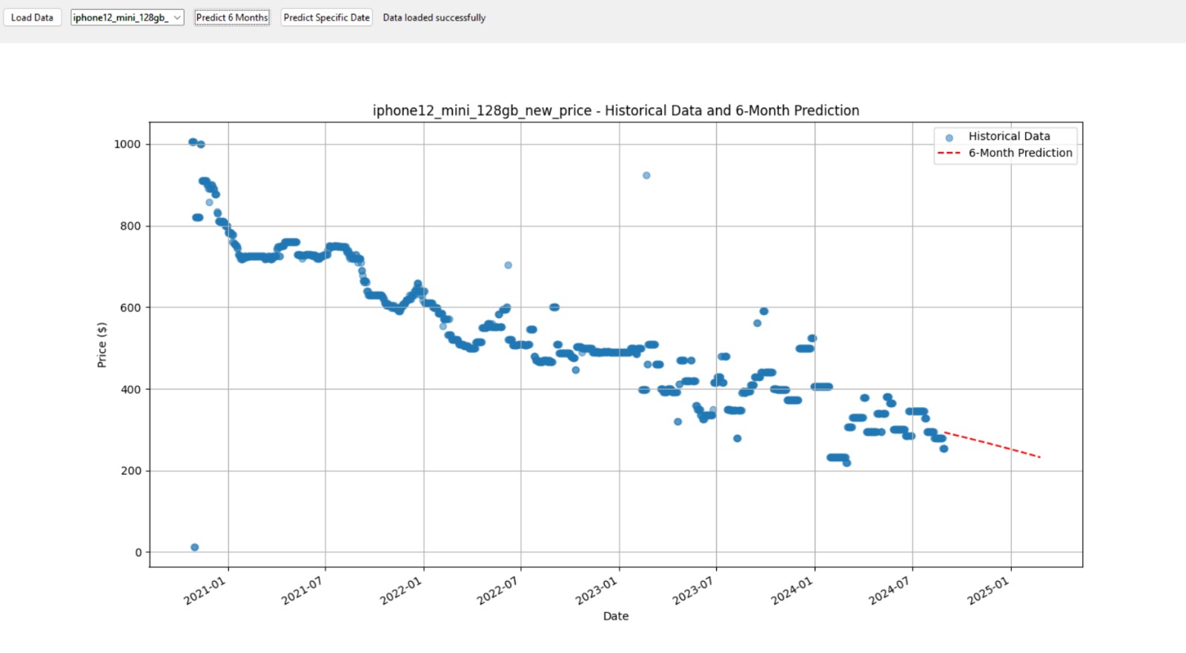This screenshot has height=653, width=1186.
Task: Click the 'Price ($)' y-axis label
Action: 102,345
